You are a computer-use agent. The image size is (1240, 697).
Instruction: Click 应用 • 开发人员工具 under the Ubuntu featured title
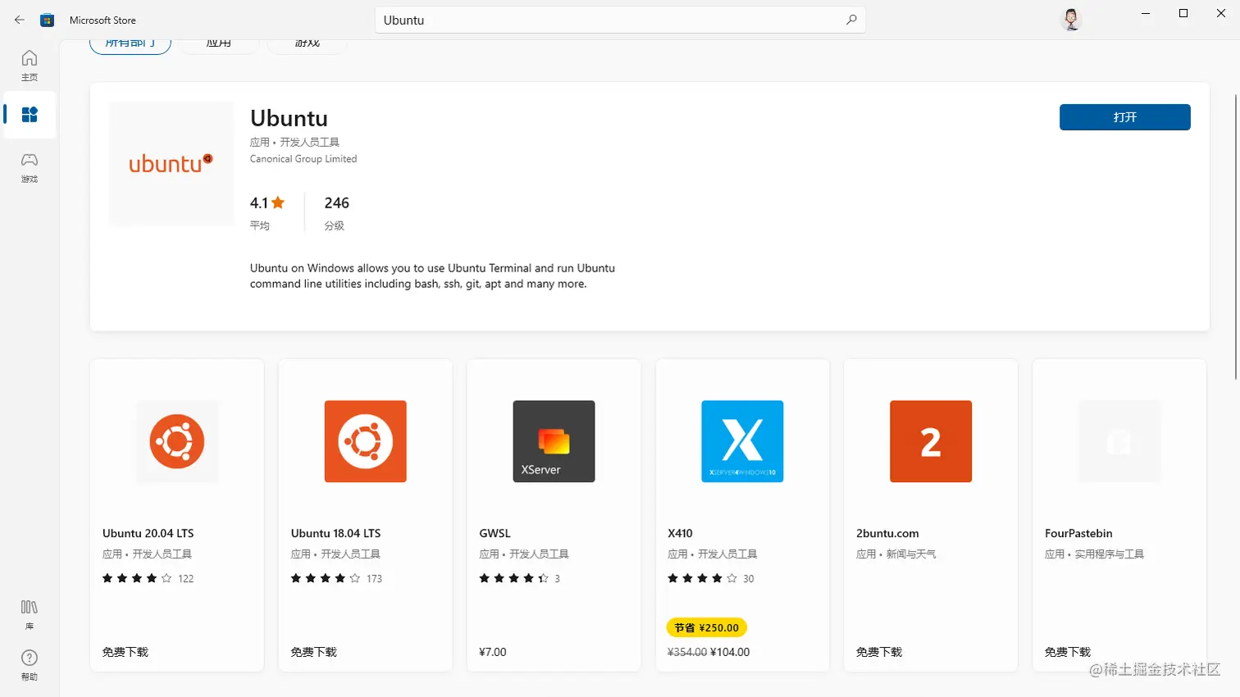[x=294, y=142]
